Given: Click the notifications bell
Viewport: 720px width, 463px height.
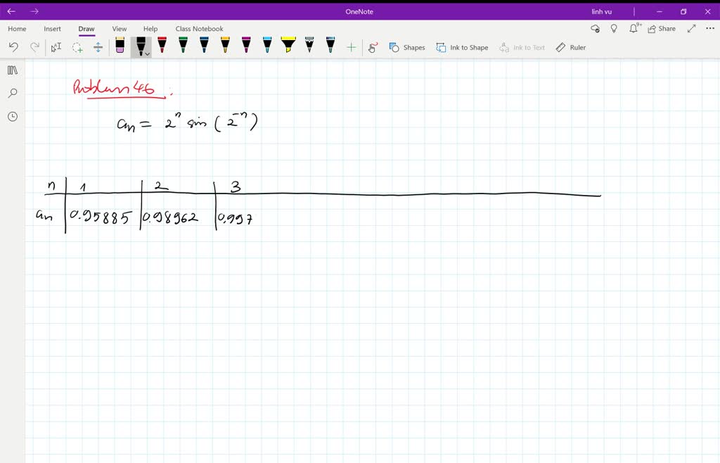Looking at the screenshot, I should coord(633,28).
